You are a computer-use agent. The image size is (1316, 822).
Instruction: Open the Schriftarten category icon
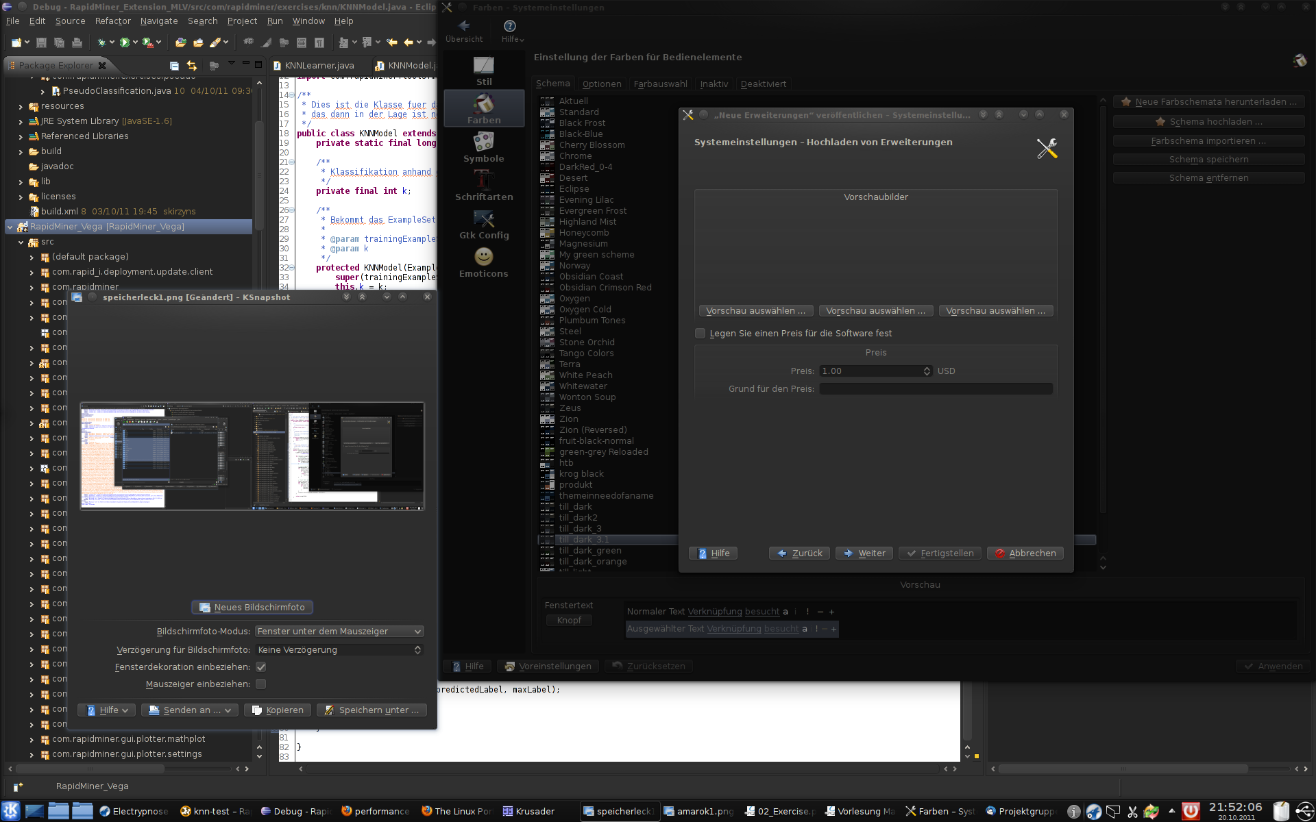coord(484,186)
